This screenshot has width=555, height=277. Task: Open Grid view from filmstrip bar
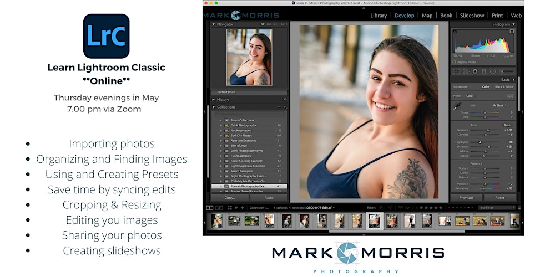[230, 208]
